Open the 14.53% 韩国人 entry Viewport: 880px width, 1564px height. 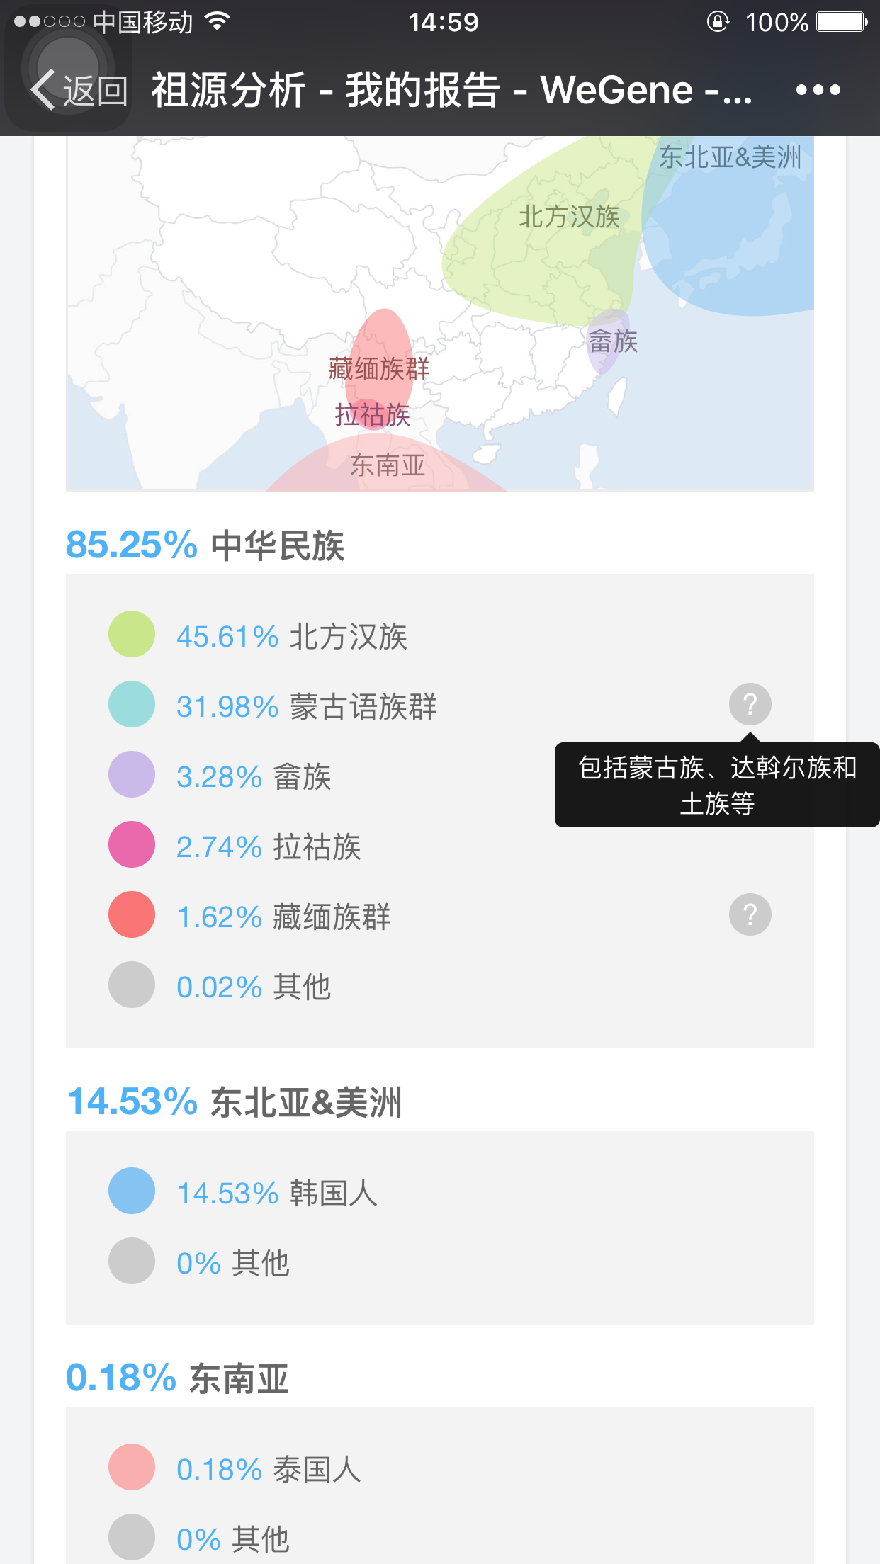coord(276,1193)
